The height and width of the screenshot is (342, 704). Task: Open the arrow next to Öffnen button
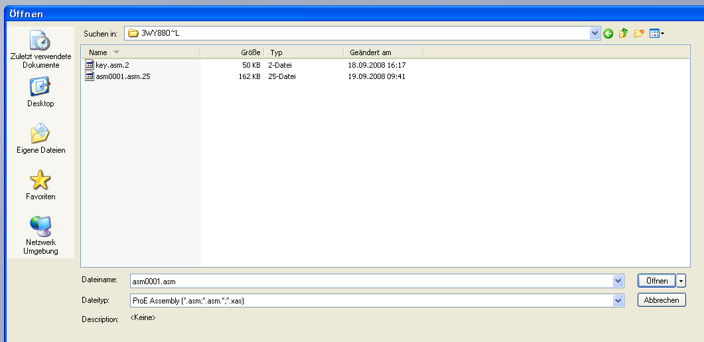tap(681, 281)
